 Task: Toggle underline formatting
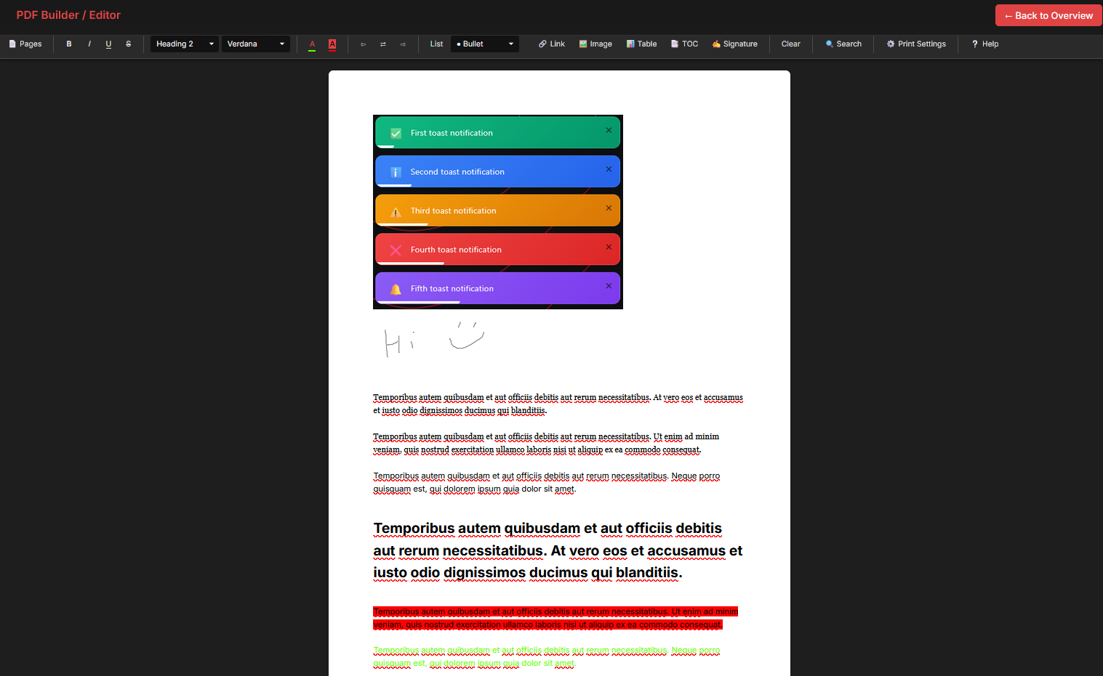coord(108,44)
